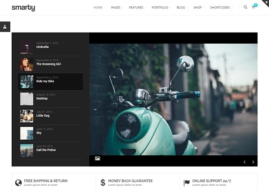Open the Shortcodes dropdown menu
The height and width of the screenshot is (192, 269).
click(x=221, y=8)
